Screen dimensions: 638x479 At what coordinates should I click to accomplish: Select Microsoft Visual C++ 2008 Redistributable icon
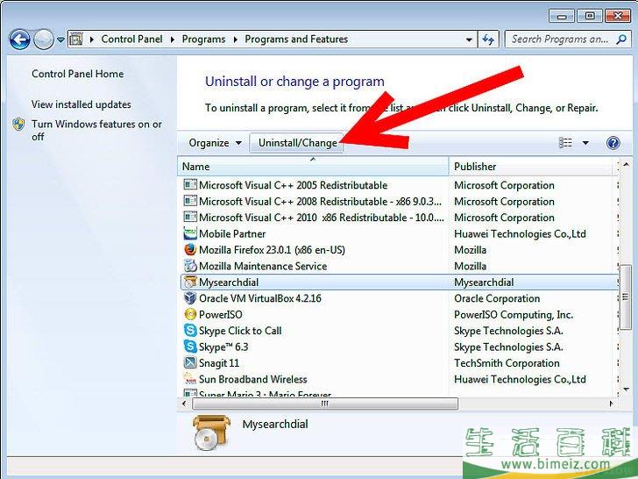(190, 201)
